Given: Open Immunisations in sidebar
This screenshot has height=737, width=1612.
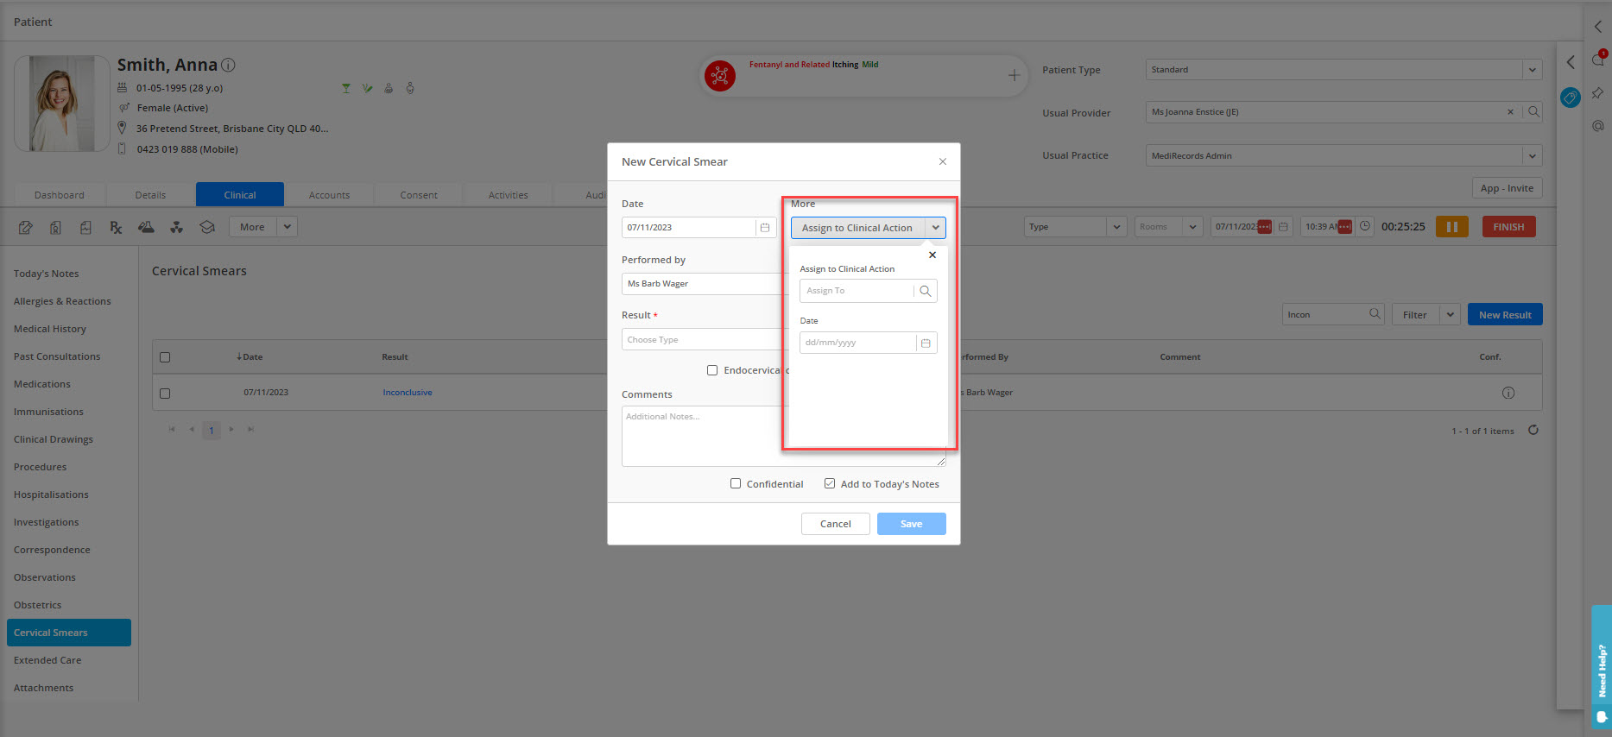Looking at the screenshot, I should tap(48, 412).
